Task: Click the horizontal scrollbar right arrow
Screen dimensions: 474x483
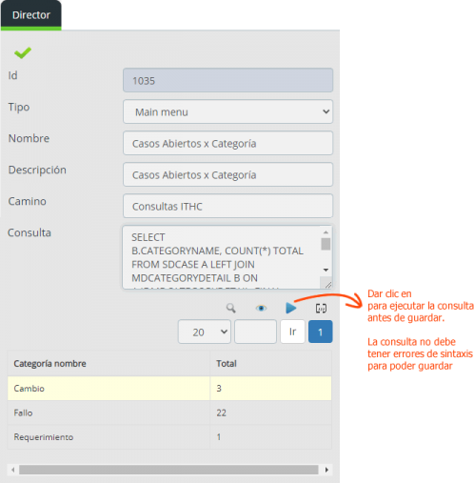Action: click(326, 470)
